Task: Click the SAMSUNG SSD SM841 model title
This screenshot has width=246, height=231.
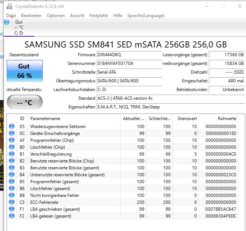Action: tap(126, 45)
